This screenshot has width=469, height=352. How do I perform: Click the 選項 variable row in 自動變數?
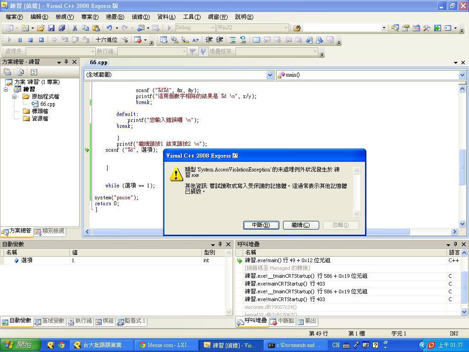[114, 260]
